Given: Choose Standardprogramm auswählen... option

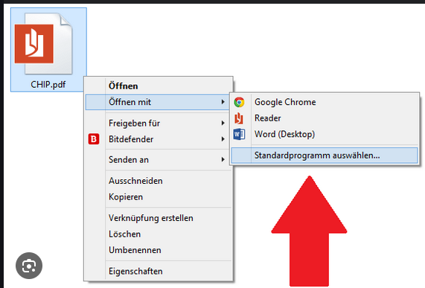Looking at the screenshot, I should coord(325,156).
